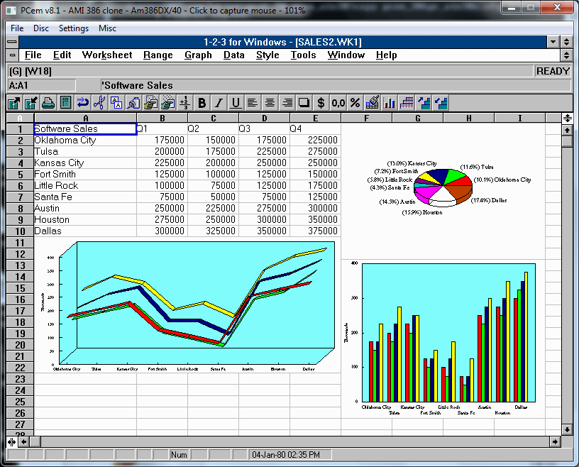579x467 pixels.
Task: Center cell contents
Action: coord(270,103)
